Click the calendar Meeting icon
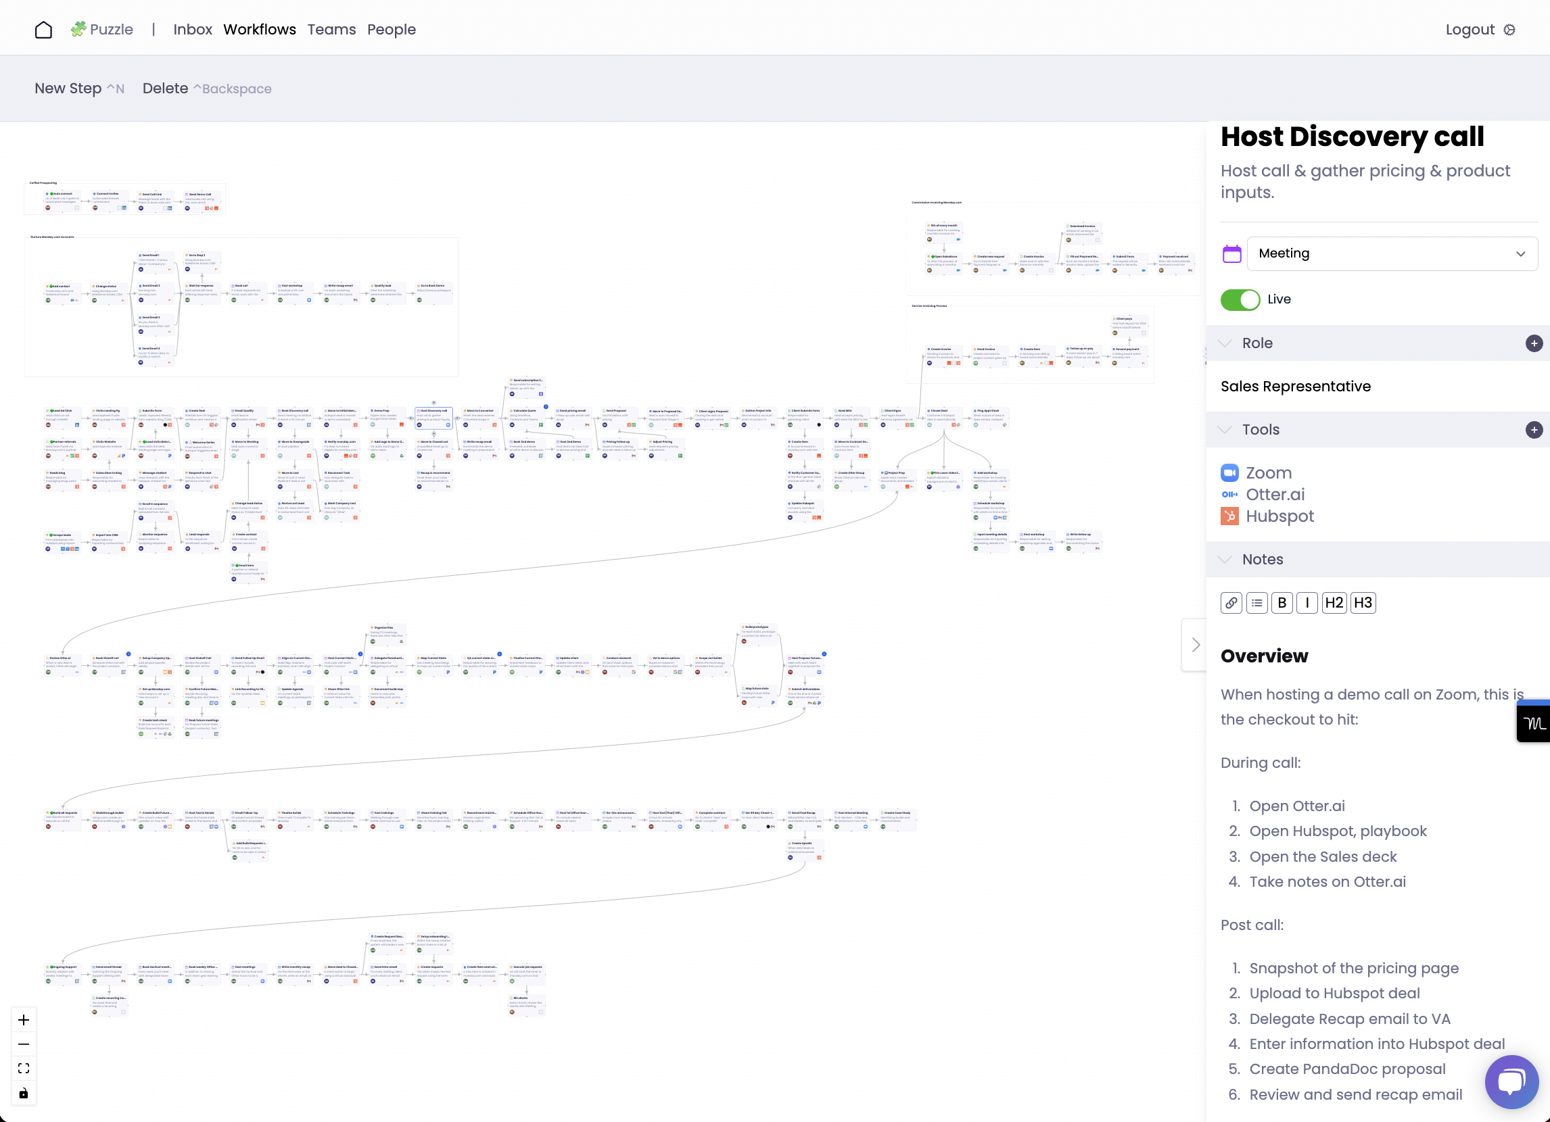Image resolution: width=1550 pixels, height=1122 pixels. click(x=1231, y=254)
